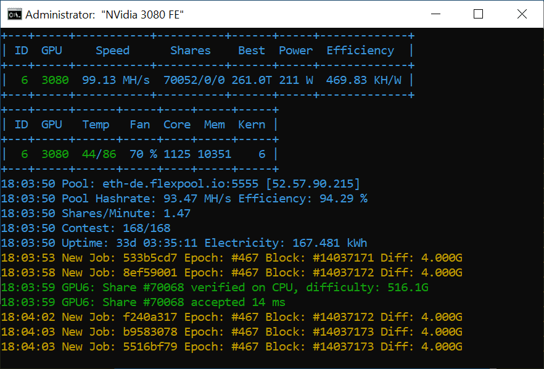The width and height of the screenshot is (544, 369).
Task: Click the Shares/Minute: 1.47 line
Action: (x=96, y=214)
